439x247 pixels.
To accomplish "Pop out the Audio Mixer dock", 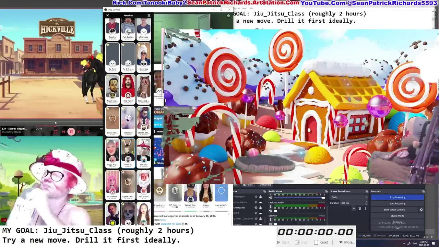I will pyautogui.click(x=326, y=191).
